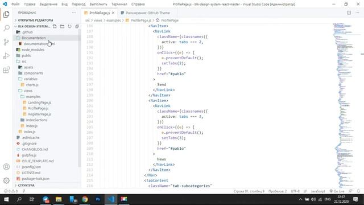Open the Файл menu
Viewport: 364px width, 205px height.
[15, 4]
